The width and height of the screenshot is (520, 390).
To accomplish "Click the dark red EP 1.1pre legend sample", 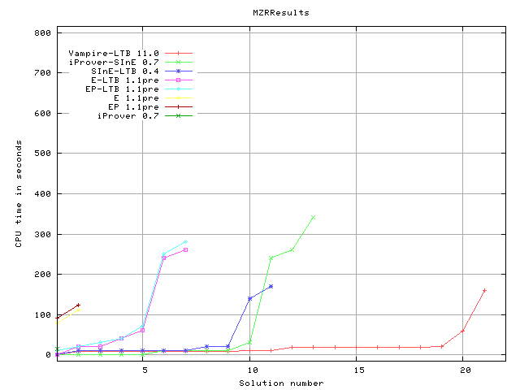I will (x=179, y=106).
